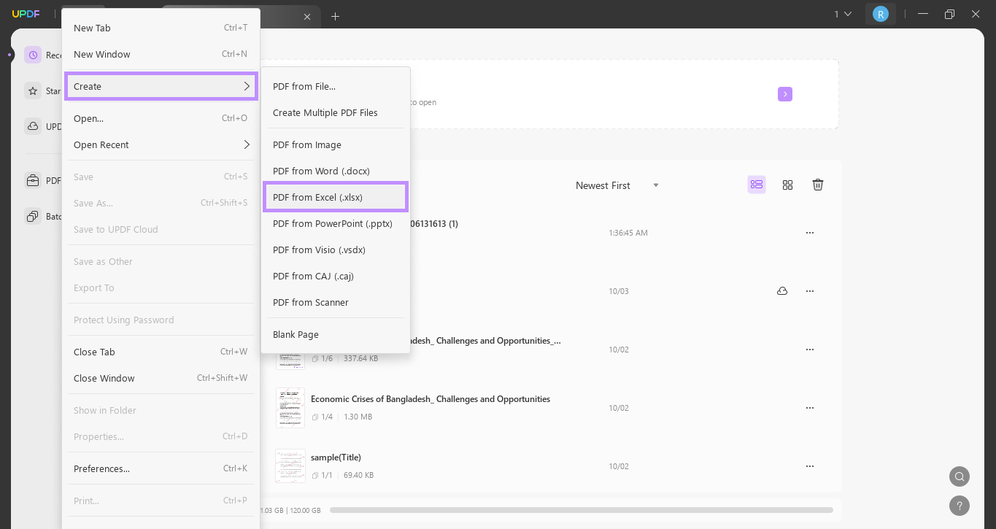Screen dimensions: 996x529
Task: Open search using the magnifier icon
Action: tap(959, 476)
